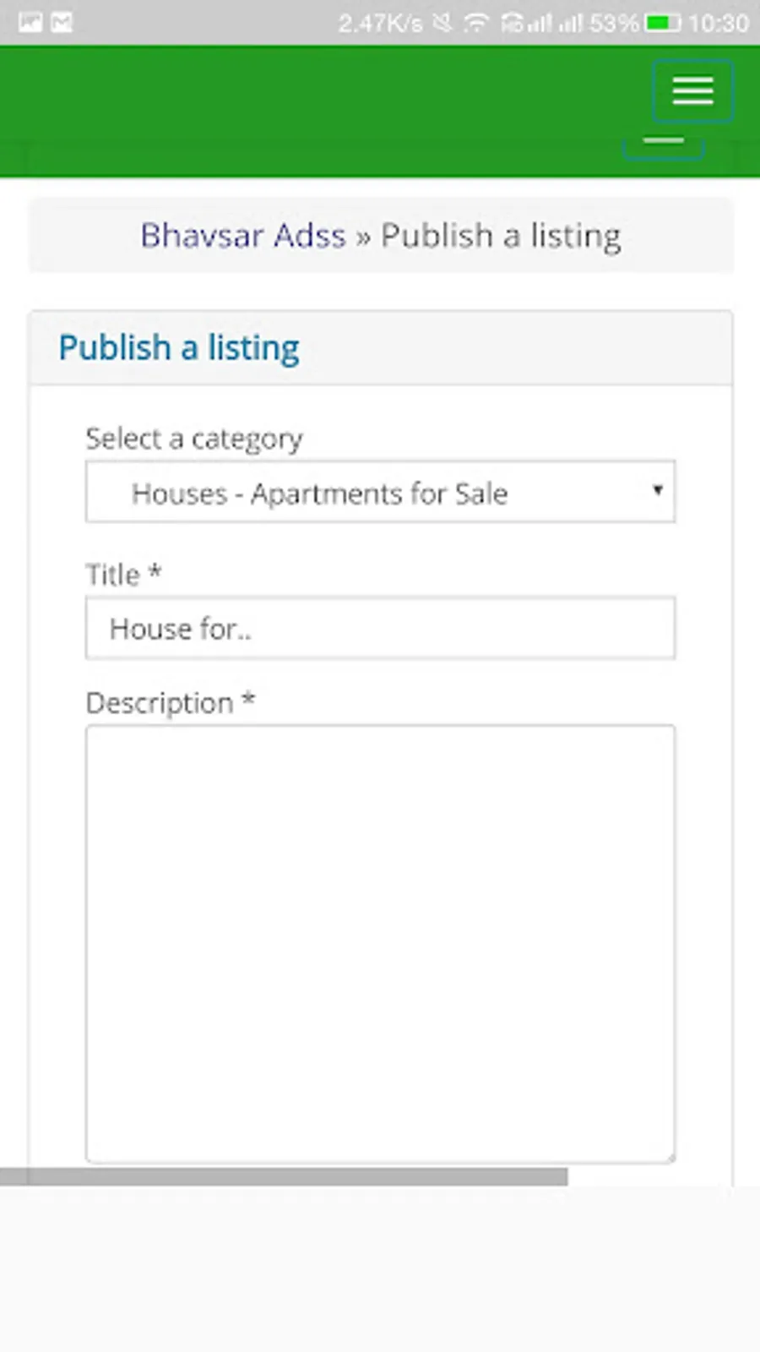Click the Publish a listing panel heading
This screenshot has height=1352, width=760.
179,348
